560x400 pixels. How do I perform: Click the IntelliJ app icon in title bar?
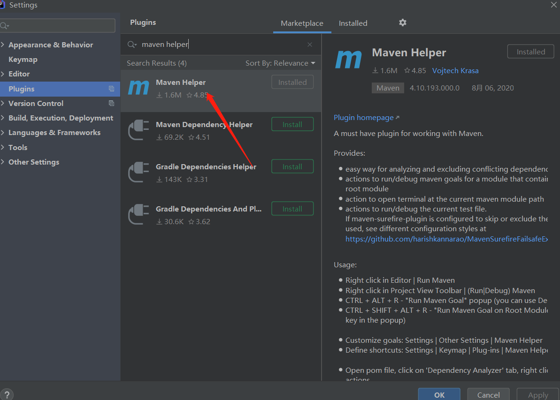[x=2, y=5]
